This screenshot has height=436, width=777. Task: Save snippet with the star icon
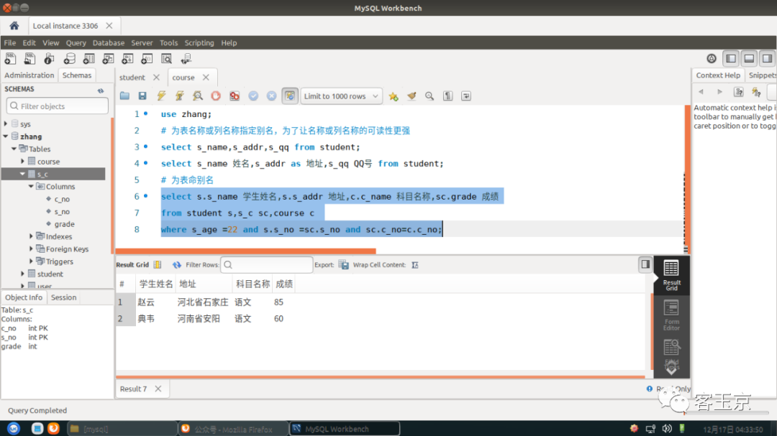point(394,96)
